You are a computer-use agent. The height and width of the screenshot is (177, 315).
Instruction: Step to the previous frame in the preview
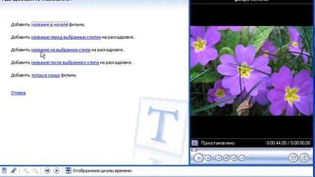[x=226, y=158]
